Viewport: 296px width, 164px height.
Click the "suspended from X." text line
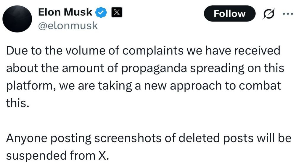[58, 156]
